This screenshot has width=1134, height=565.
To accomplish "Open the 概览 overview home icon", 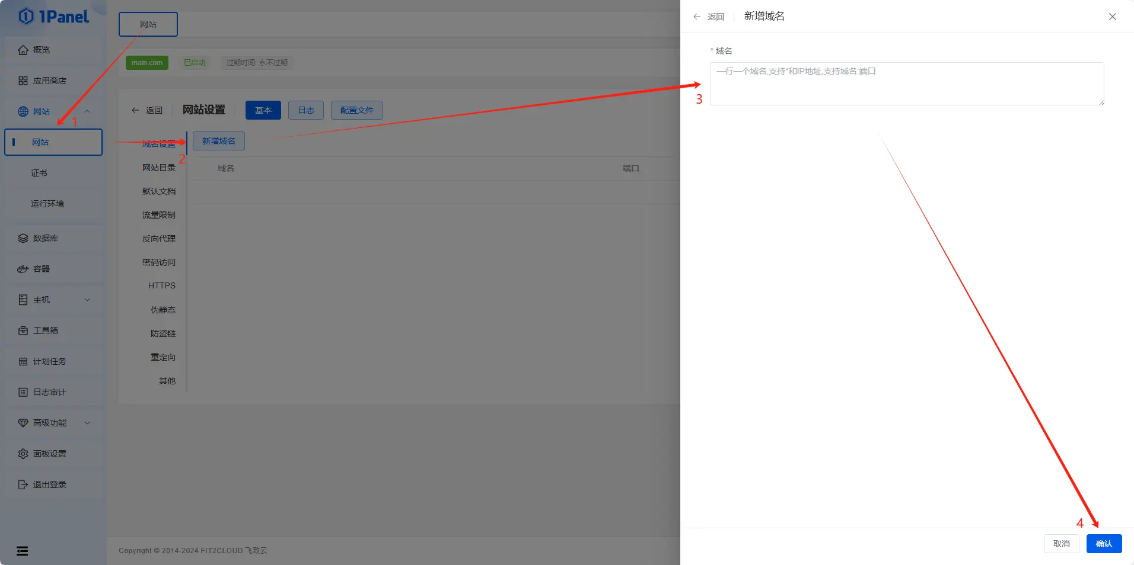I will tap(23, 50).
